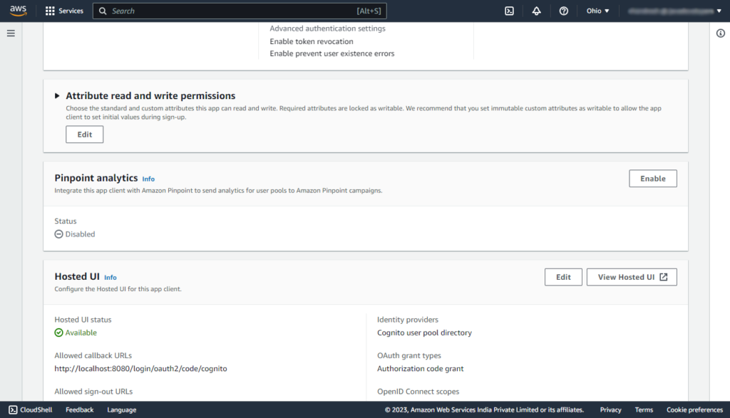Enable Pinpoint analytics
Viewport: 730px width, 418px height.
[652, 178]
